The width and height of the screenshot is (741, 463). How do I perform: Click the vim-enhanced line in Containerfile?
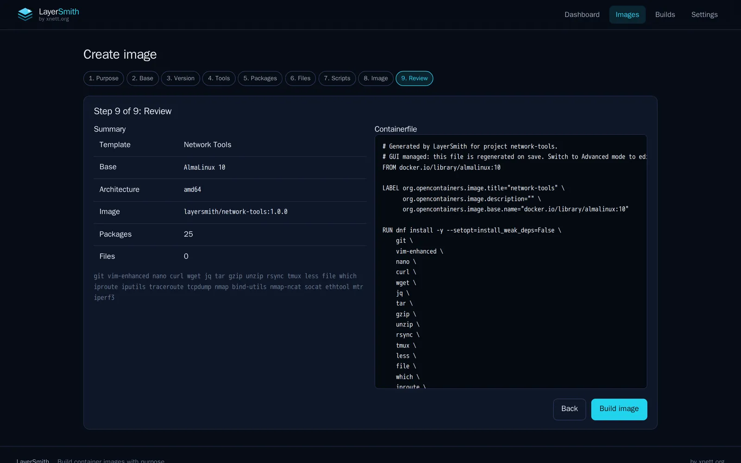click(419, 251)
